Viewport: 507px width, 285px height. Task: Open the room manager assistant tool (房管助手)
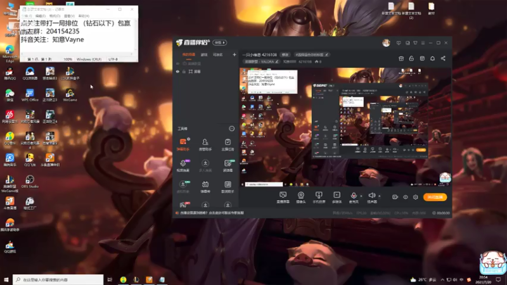pos(205,144)
